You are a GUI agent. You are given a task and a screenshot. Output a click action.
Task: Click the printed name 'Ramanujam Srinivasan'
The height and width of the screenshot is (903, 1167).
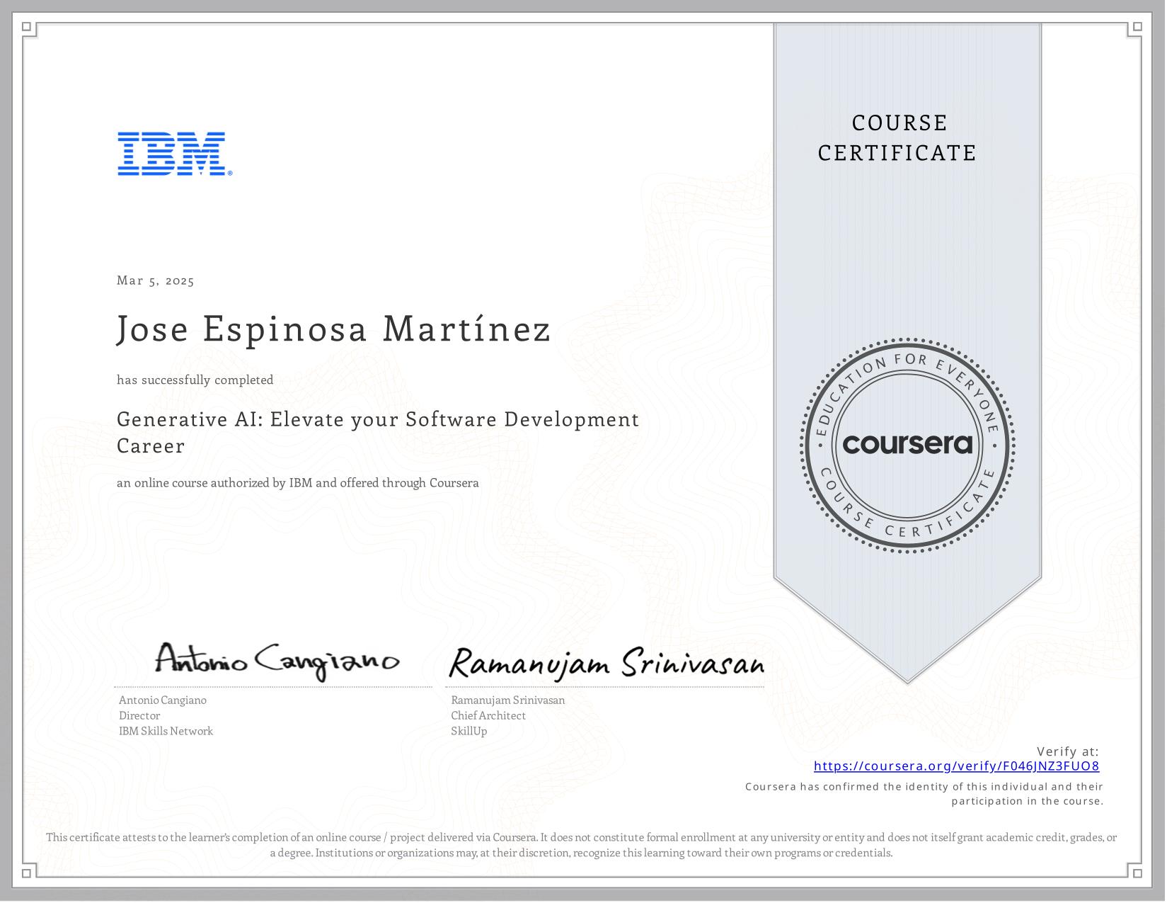tap(507, 700)
